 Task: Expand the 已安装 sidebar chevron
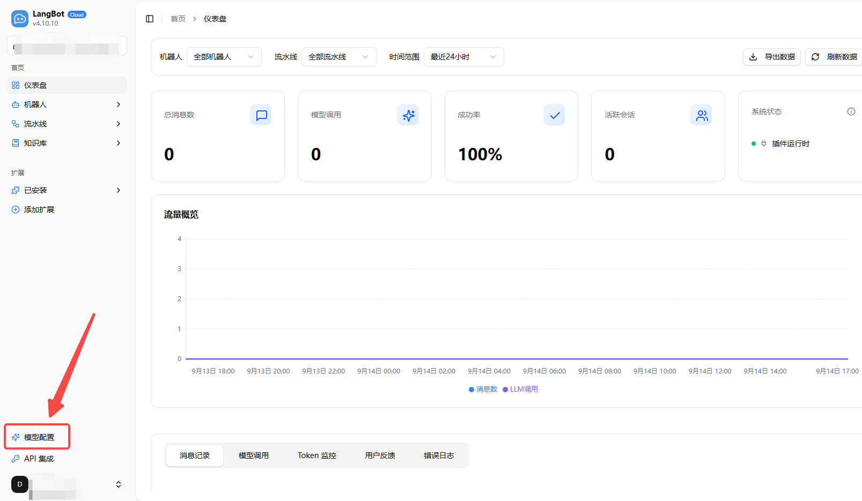click(119, 190)
